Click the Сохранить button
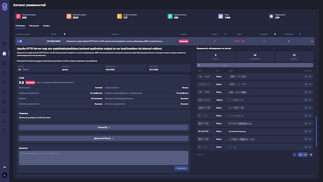This screenshot has width=323, height=182. tap(181, 168)
